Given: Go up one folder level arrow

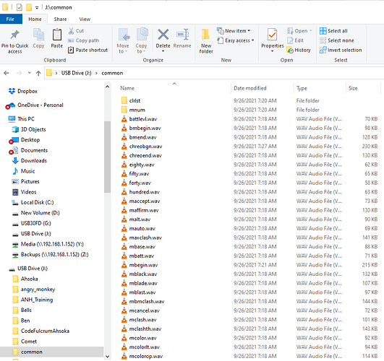Looking at the screenshot, I should click(x=38, y=73).
